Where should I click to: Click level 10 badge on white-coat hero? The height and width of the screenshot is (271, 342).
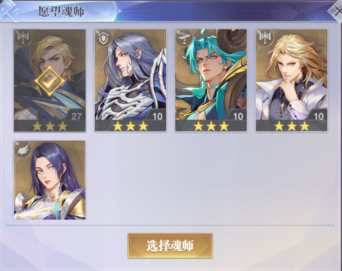[x=318, y=116]
